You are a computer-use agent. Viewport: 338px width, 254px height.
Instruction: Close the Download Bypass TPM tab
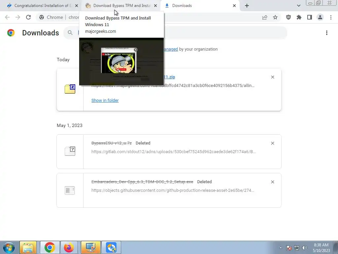click(155, 6)
